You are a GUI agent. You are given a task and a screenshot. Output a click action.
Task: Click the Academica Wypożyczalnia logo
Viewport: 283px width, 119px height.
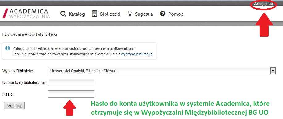[26, 14]
